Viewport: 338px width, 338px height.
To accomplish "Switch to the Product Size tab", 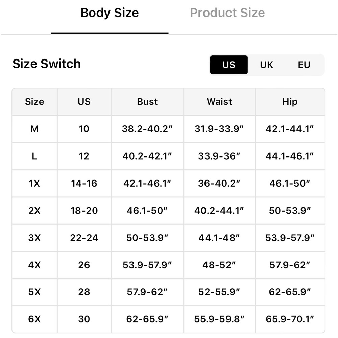I will 227,13.
